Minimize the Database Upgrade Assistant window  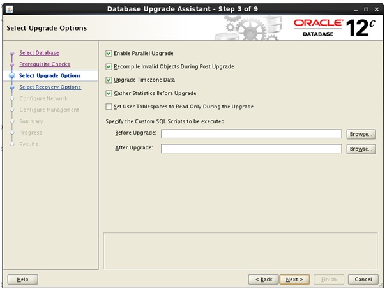click(353, 9)
